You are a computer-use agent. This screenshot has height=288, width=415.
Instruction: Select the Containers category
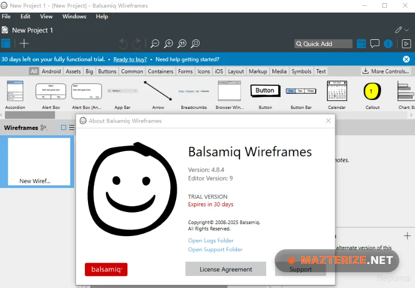pos(161,71)
